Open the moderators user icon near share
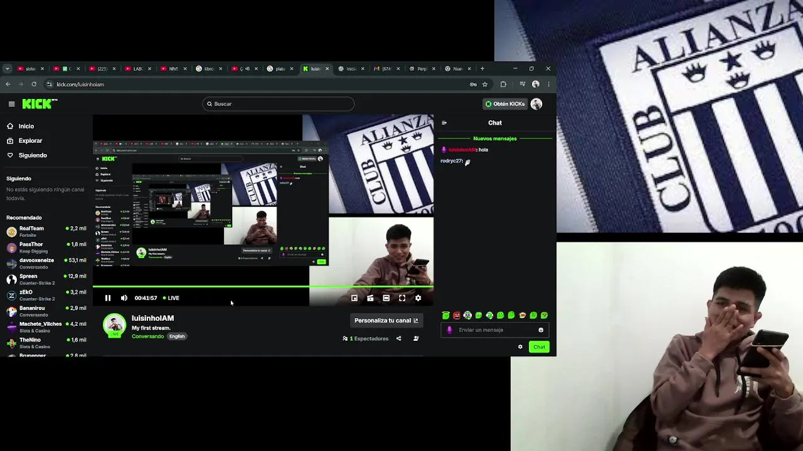The height and width of the screenshot is (451, 803). tap(416, 339)
